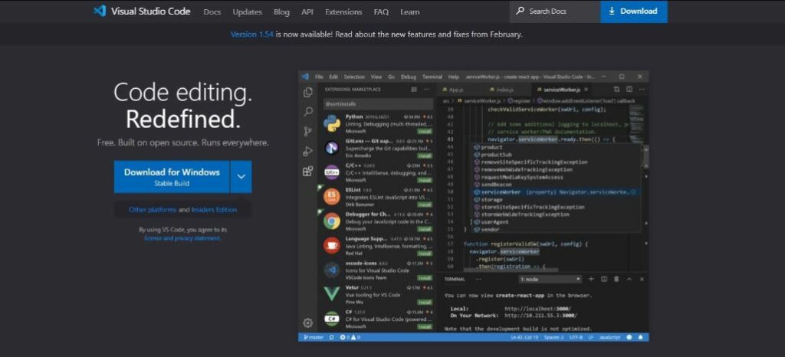This screenshot has width=785, height=357.
Task: Click the Python extension logo
Action: point(331,123)
